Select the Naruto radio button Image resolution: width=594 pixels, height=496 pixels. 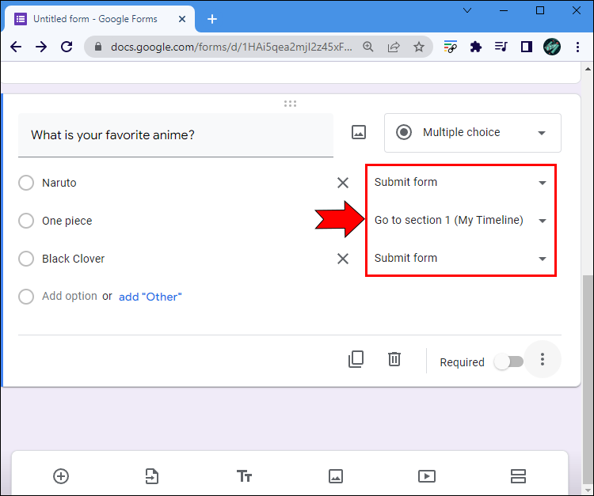coord(26,183)
